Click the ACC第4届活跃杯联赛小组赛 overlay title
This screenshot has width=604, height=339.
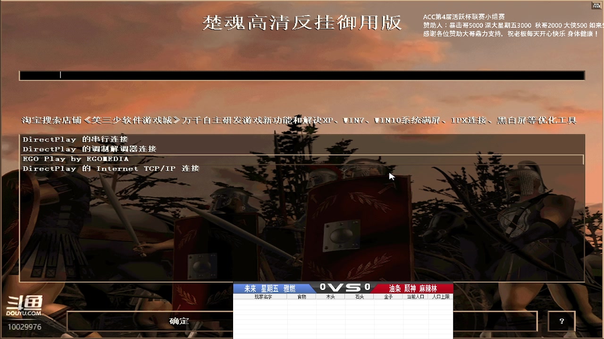click(x=464, y=17)
